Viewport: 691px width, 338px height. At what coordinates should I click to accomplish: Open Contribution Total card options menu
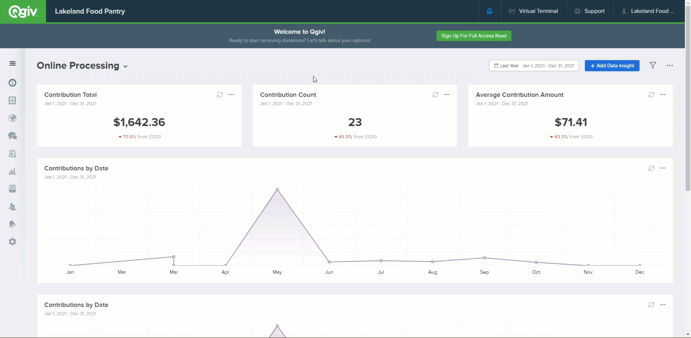pyautogui.click(x=232, y=95)
